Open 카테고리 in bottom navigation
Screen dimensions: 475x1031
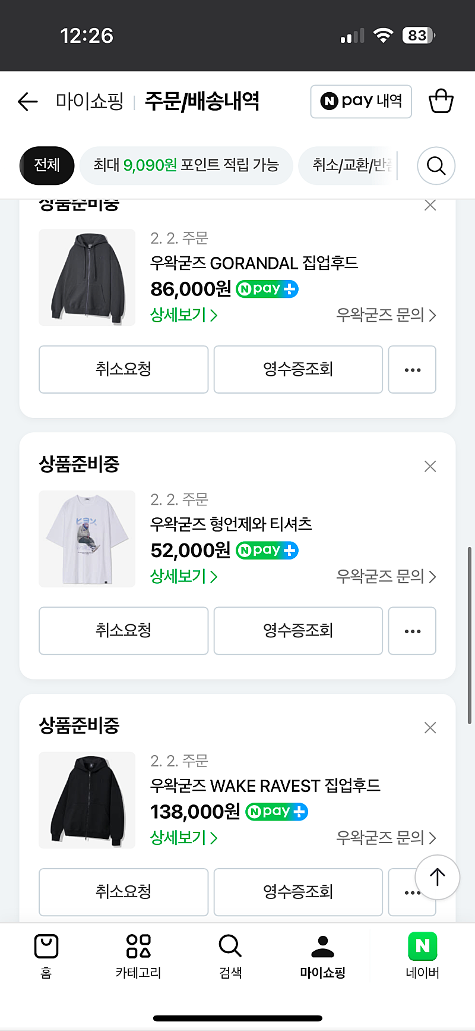138,955
